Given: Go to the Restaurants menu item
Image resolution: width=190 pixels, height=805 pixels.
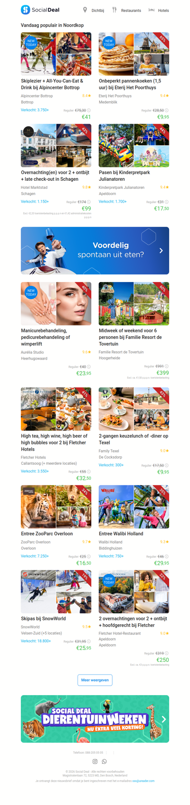Looking at the screenshot, I should point(131,10).
